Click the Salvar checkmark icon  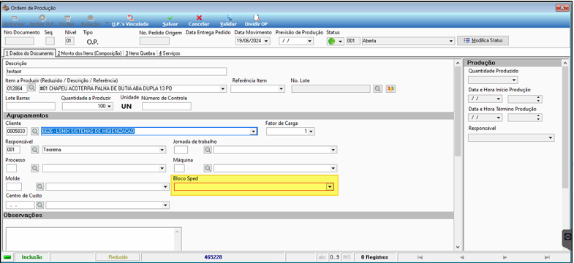pyautogui.click(x=170, y=18)
